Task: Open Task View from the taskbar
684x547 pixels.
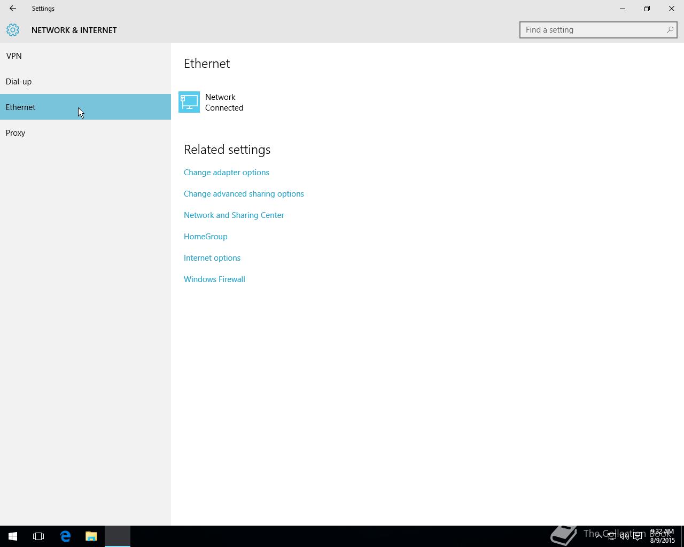Action: coord(38,536)
